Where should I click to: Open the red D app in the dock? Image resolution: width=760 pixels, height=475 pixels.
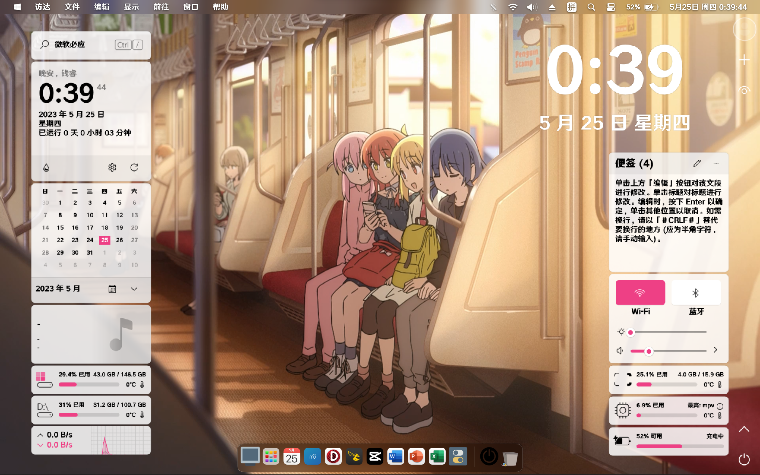(333, 457)
